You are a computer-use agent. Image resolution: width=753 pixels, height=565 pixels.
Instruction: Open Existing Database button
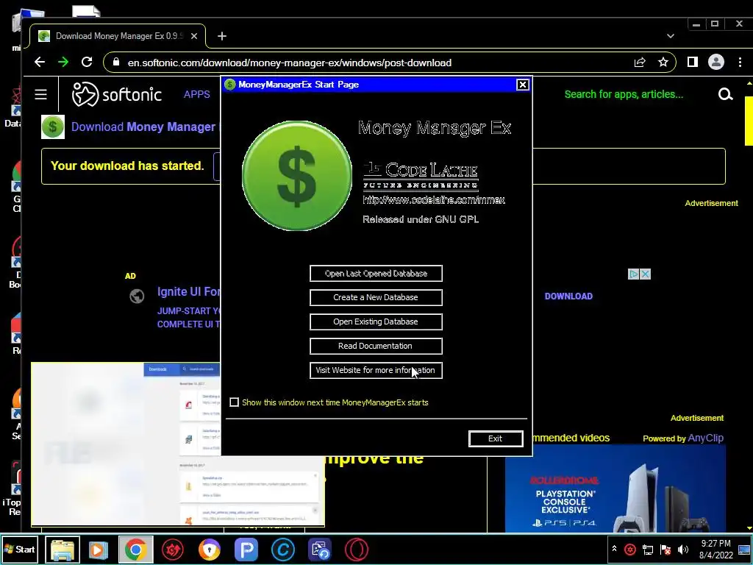click(376, 321)
